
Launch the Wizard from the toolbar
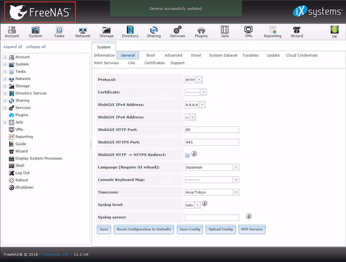[x=296, y=32]
